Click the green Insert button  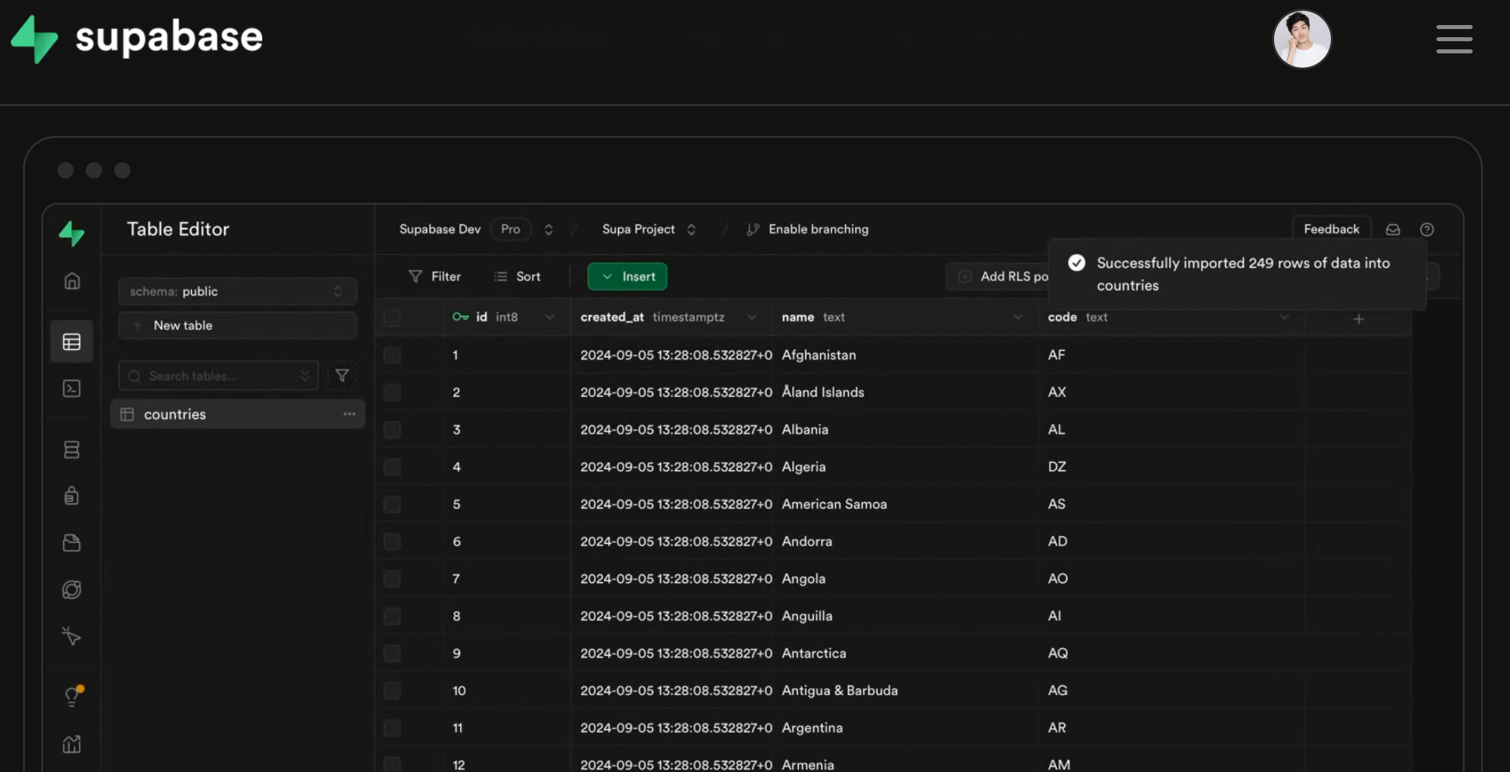[627, 276]
